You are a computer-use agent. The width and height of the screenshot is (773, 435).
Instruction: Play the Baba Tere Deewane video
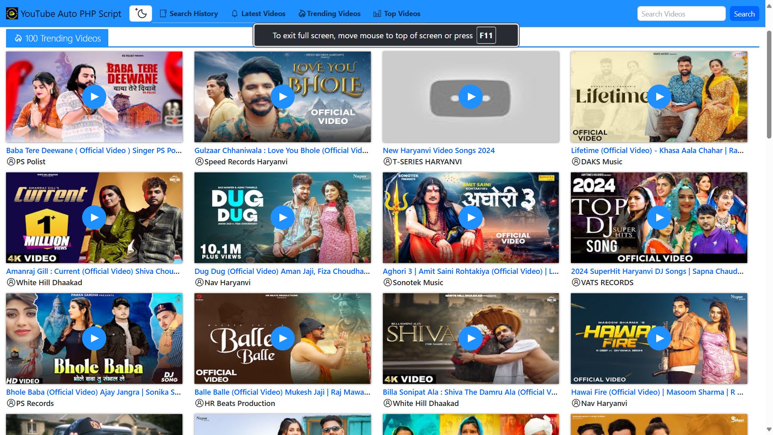(x=94, y=97)
